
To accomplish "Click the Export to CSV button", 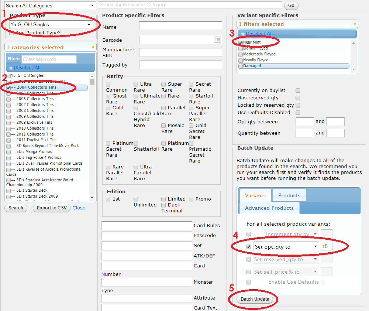I will point(52,208).
